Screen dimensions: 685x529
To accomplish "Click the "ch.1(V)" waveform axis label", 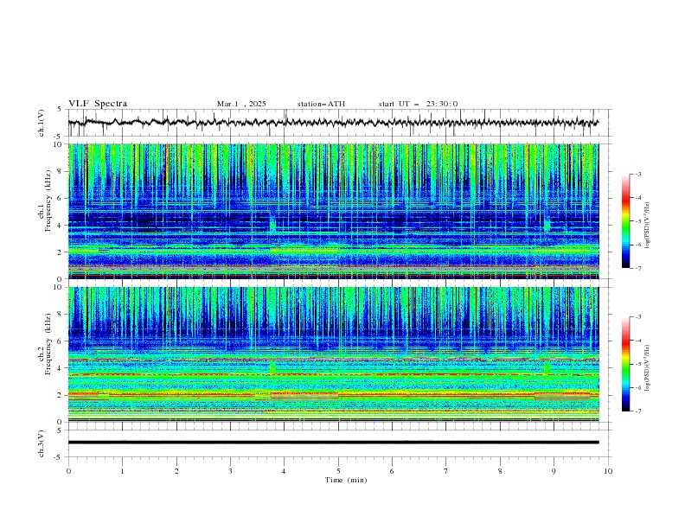I will pos(42,123).
